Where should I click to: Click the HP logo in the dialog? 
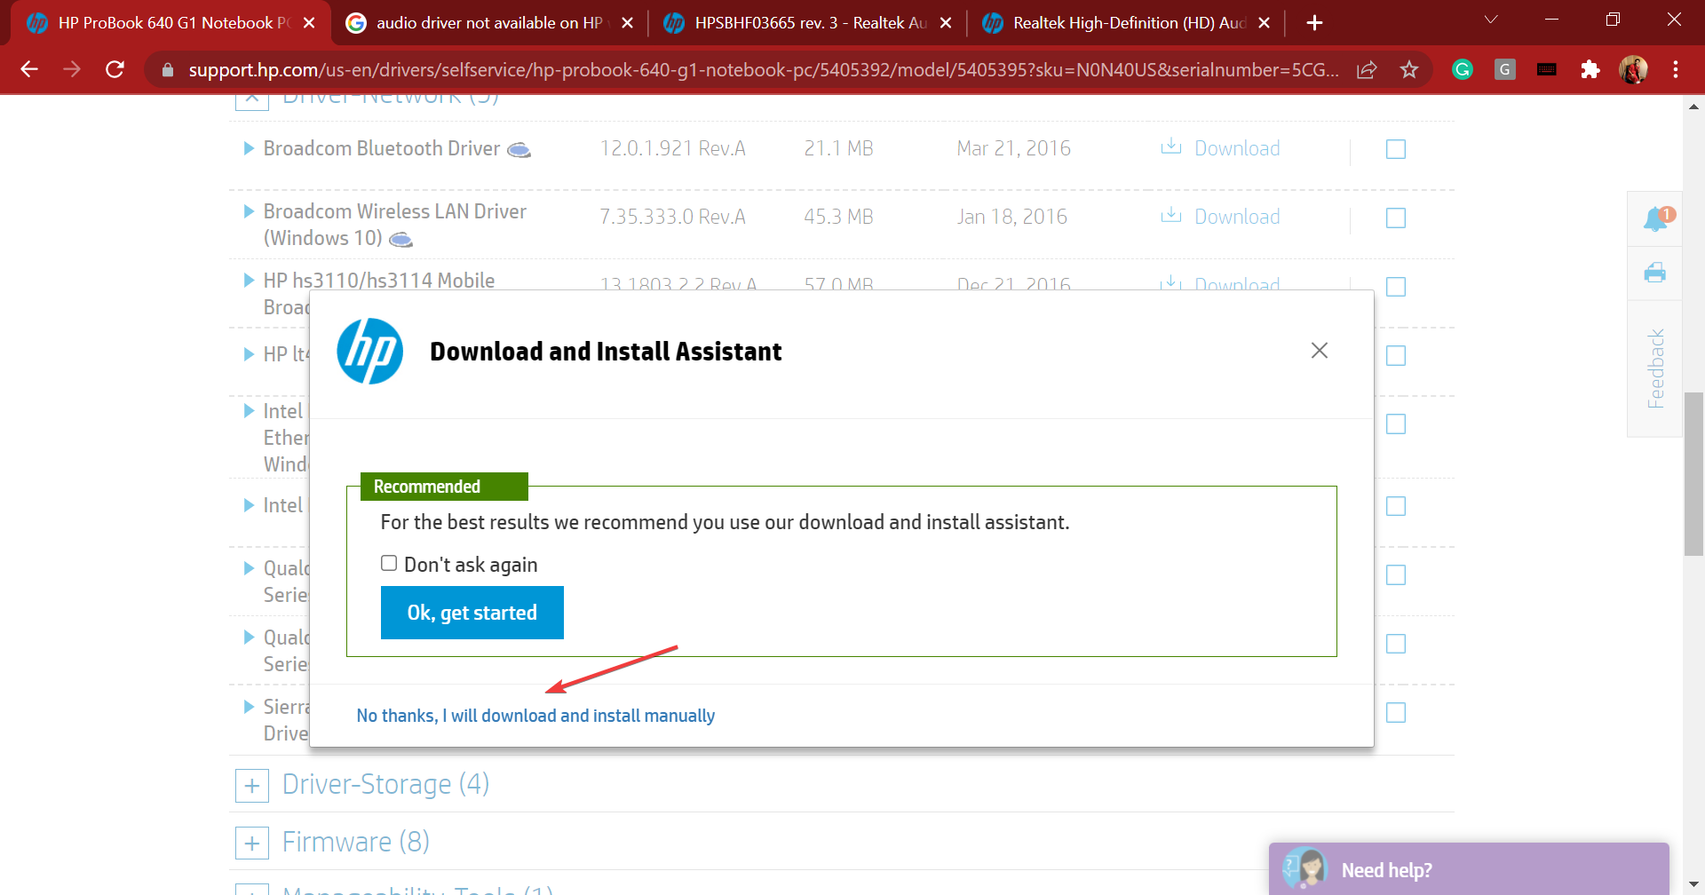coord(370,352)
